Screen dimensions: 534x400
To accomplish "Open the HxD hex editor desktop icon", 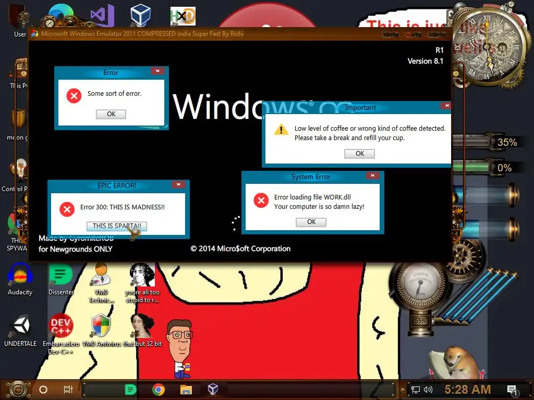I will tap(183, 16).
